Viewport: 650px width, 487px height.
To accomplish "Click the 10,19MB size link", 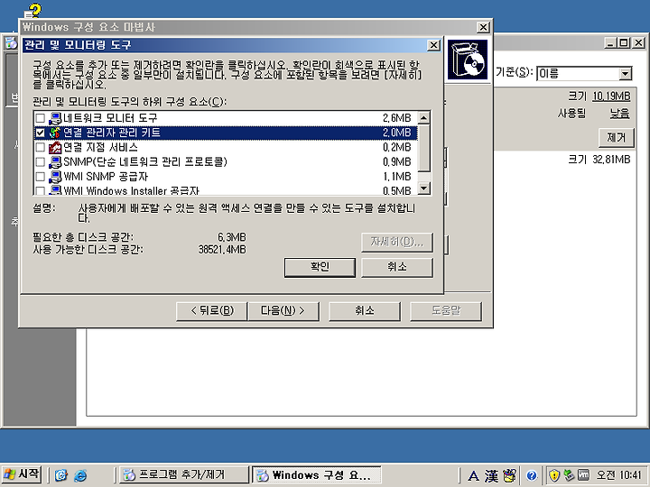I will (611, 96).
